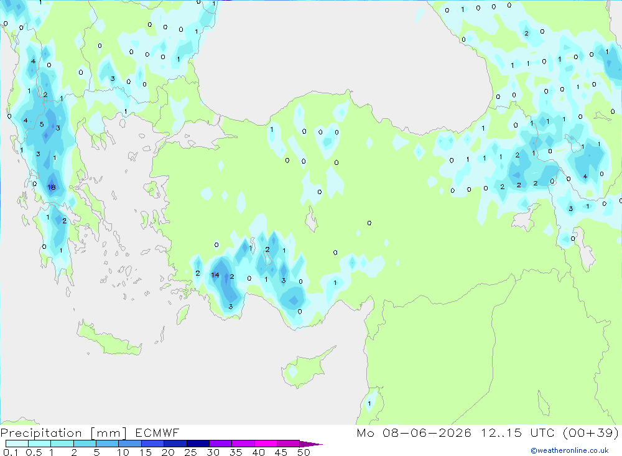The width and height of the screenshot is (622, 456).
Task: Click the "40" legend scale label
Action: 258,452
